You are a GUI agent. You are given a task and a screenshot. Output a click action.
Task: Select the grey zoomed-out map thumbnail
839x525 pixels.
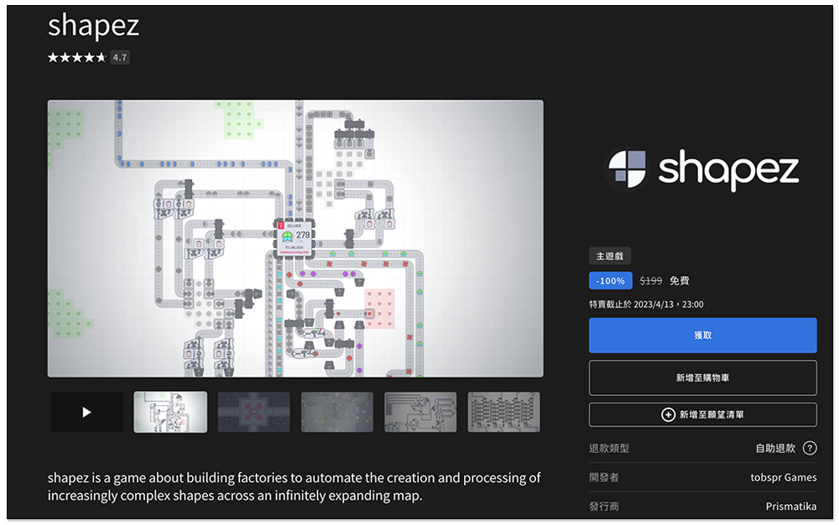[x=337, y=412]
